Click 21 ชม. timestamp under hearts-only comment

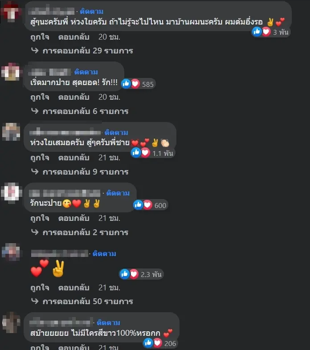109,288
